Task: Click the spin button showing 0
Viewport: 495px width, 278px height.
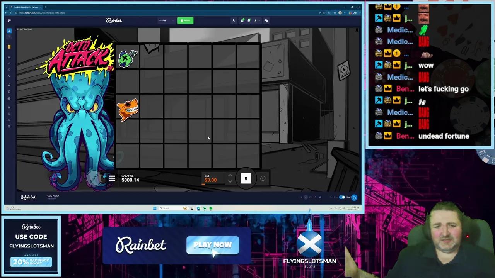Action: coord(246,178)
